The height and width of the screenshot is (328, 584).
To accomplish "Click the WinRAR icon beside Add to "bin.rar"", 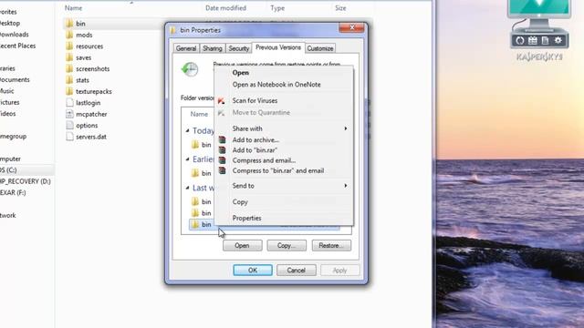I will pyautogui.click(x=222, y=150).
